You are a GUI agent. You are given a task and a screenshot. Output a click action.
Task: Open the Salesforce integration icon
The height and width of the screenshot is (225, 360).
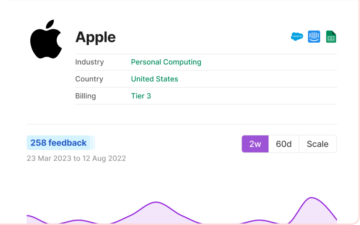click(297, 37)
